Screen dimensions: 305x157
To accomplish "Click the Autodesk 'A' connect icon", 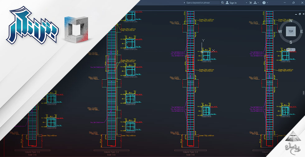I will click(x=255, y=3).
